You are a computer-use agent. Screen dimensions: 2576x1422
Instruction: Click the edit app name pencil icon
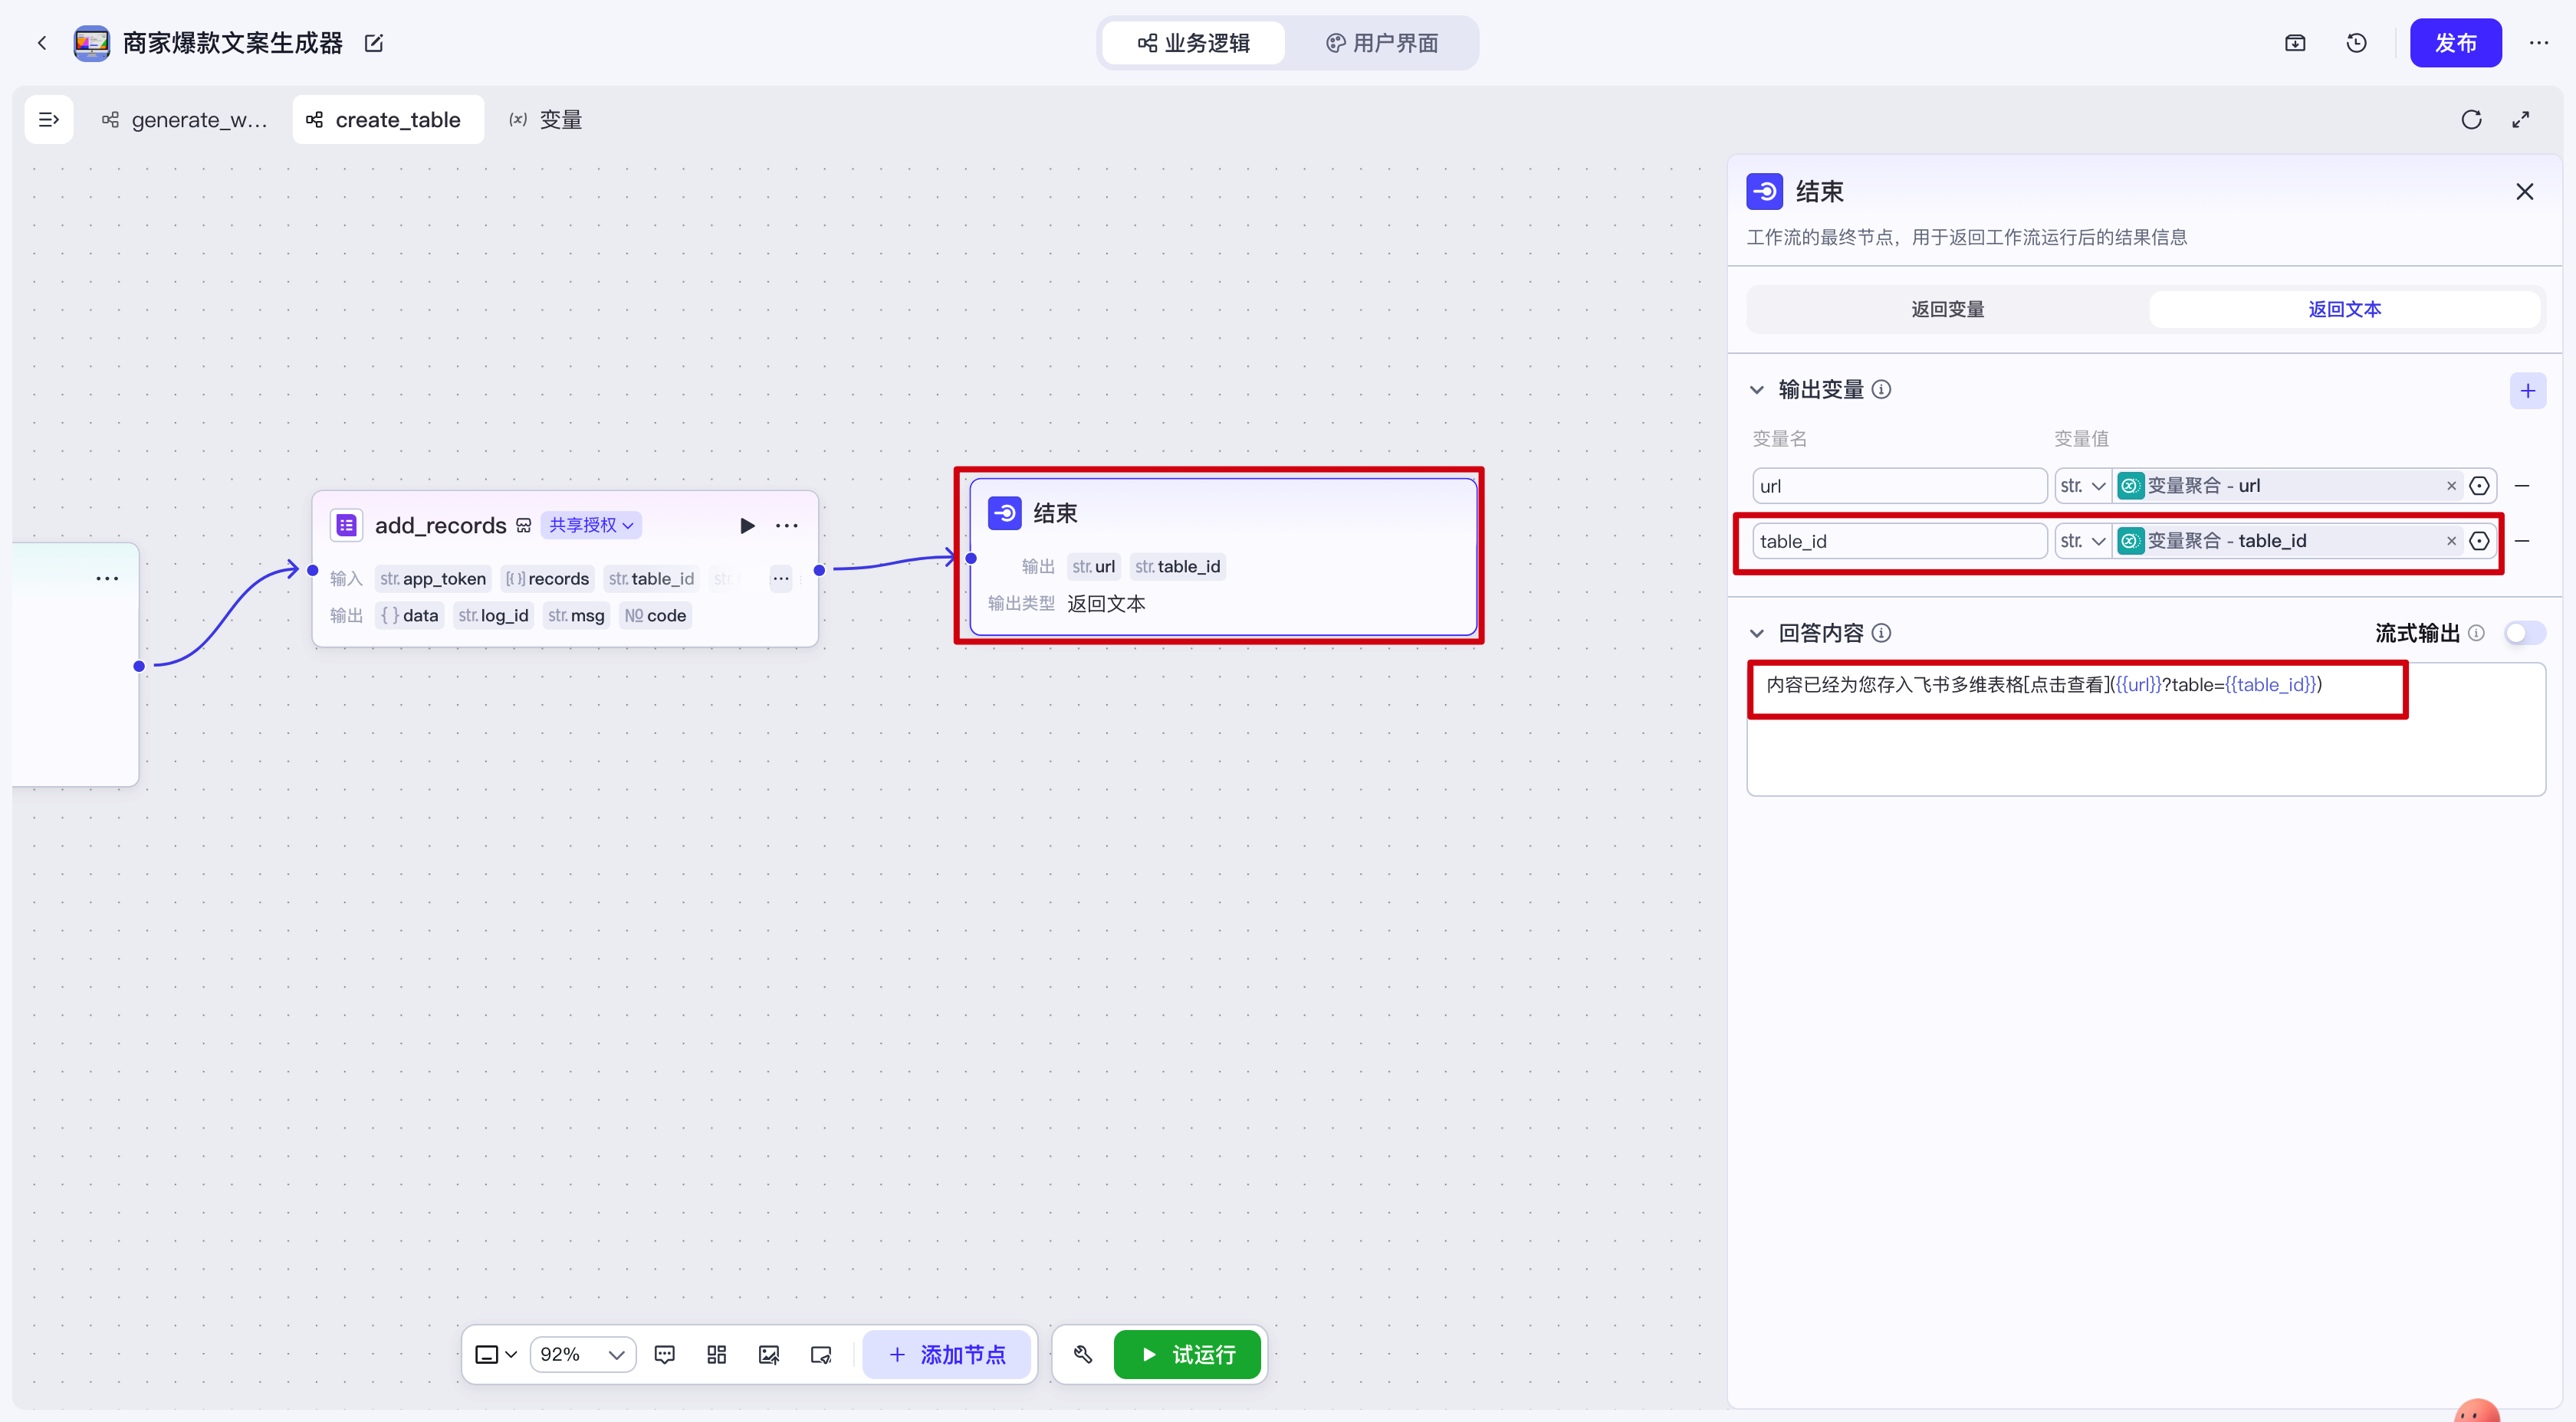[374, 43]
